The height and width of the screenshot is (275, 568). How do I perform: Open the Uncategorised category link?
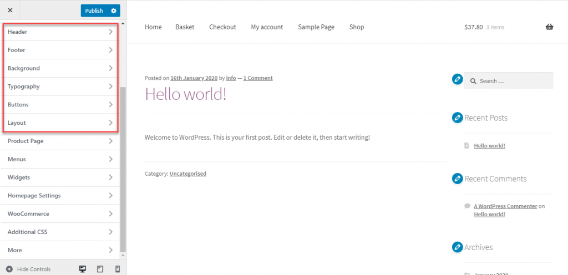(188, 174)
